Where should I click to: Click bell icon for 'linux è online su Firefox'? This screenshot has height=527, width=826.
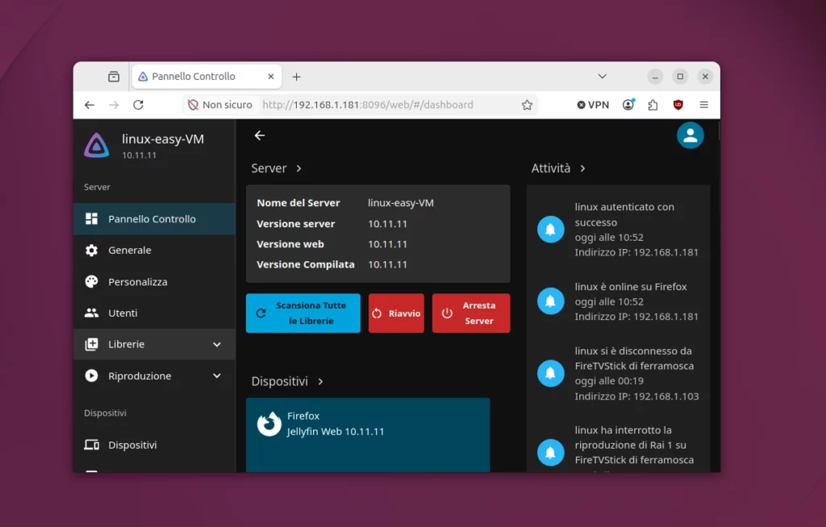550,301
